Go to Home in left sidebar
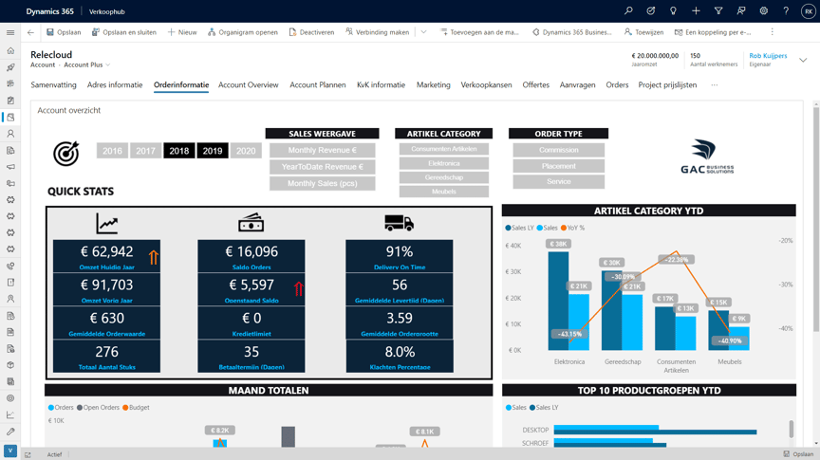820x460 pixels. click(x=10, y=50)
